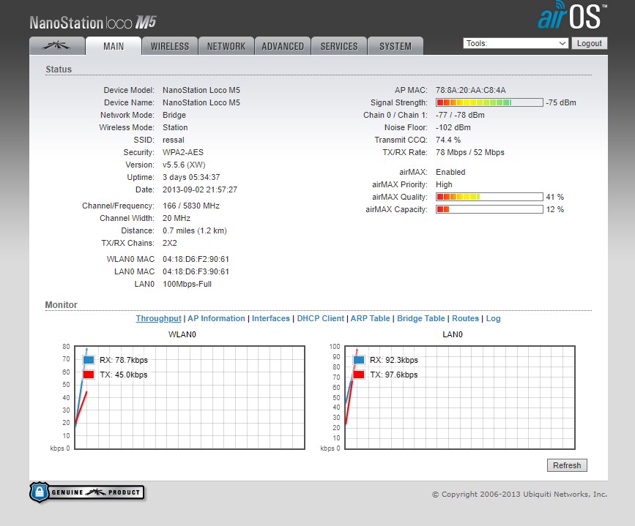Click the NanoStation loco M5 title
The width and height of the screenshot is (635, 526).
[x=93, y=22]
